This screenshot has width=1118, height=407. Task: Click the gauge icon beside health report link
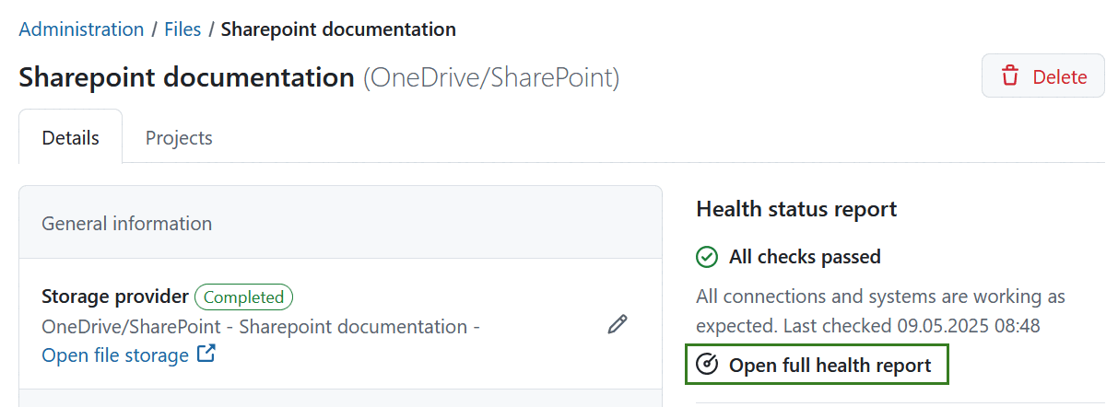pos(707,366)
